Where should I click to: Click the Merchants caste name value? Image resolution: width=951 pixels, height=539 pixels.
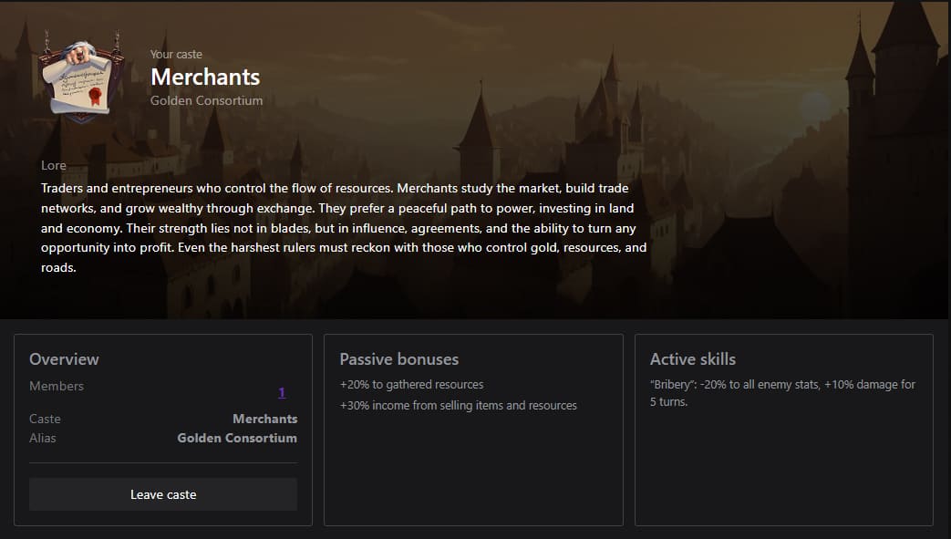pos(265,419)
